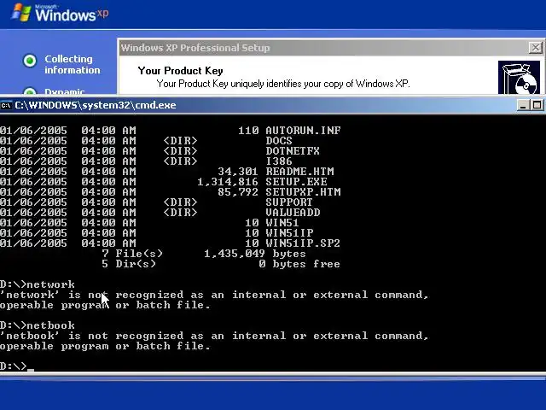Click the empty D:\> prompt cursor

31,368
